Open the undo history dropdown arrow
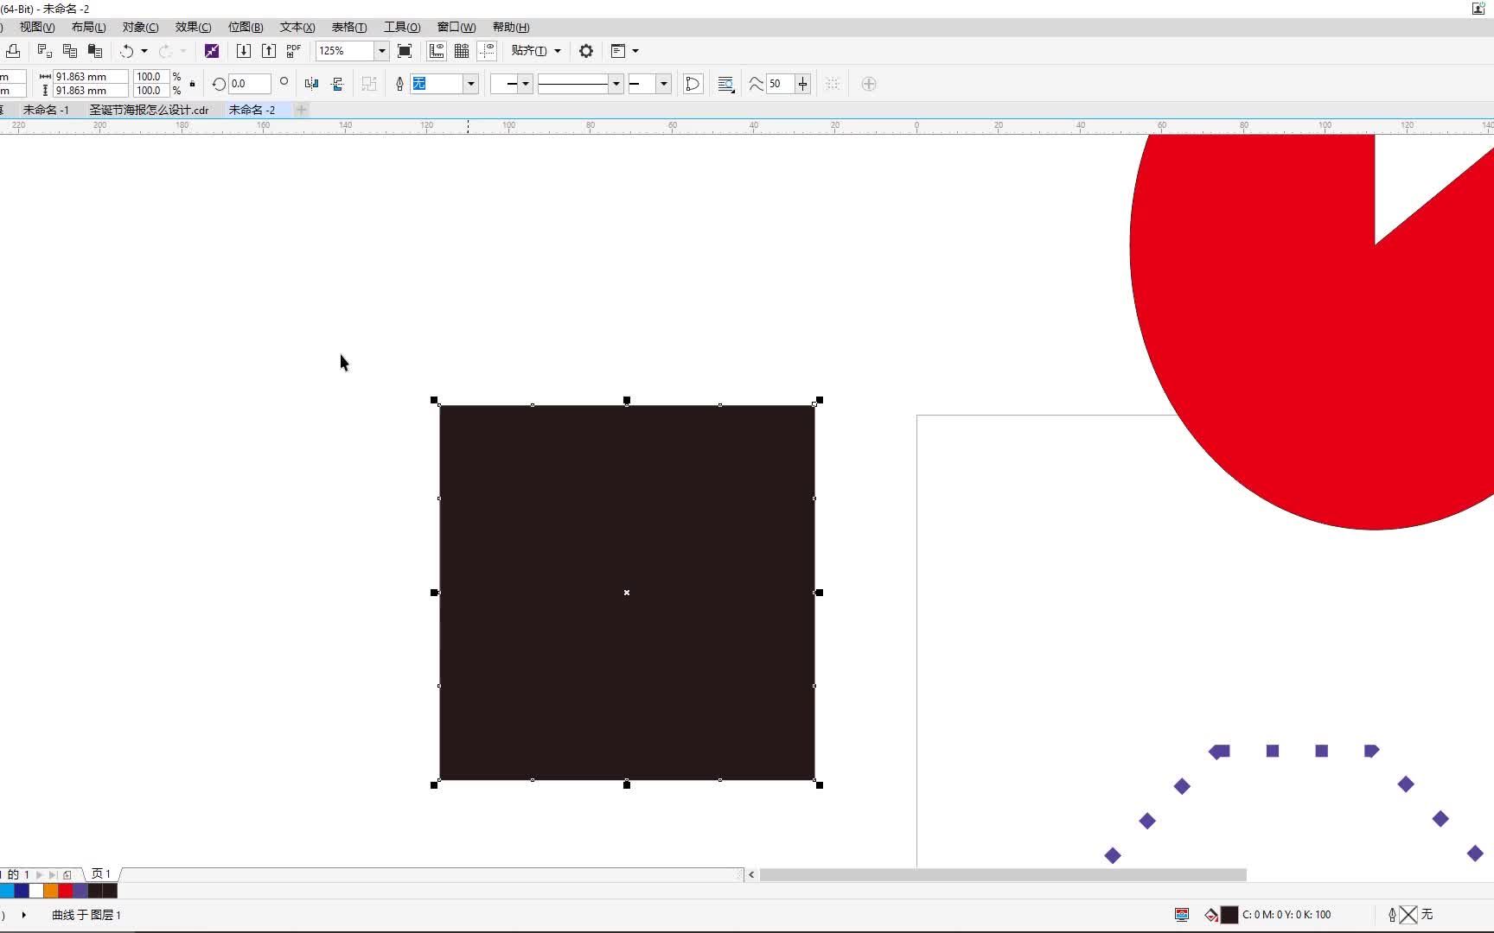Screen dimensions: 1494x933 pos(144,51)
